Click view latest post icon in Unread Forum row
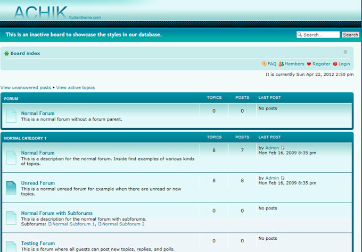Image resolution: width=362 pixels, height=252 pixels. click(x=283, y=178)
